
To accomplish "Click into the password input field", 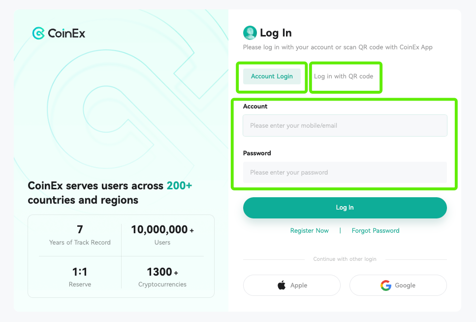I will click(x=345, y=173).
